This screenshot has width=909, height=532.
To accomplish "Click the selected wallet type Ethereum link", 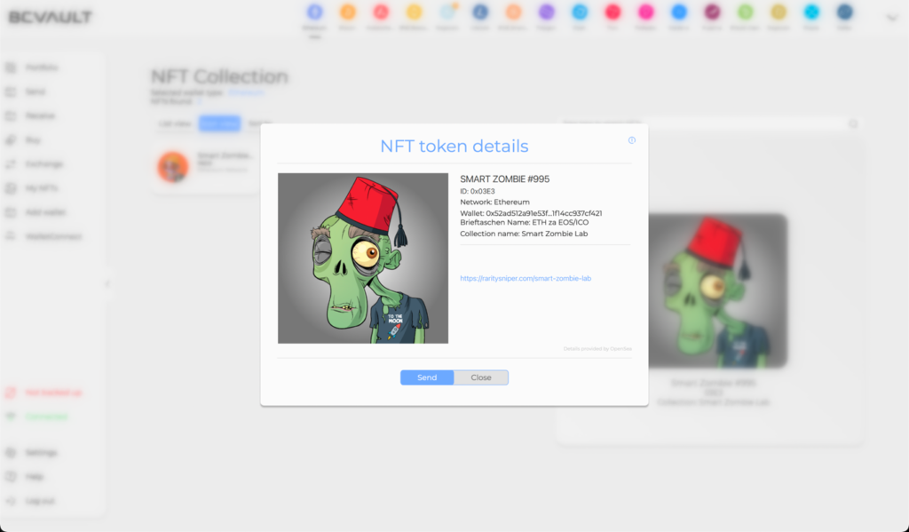I will tap(247, 92).
